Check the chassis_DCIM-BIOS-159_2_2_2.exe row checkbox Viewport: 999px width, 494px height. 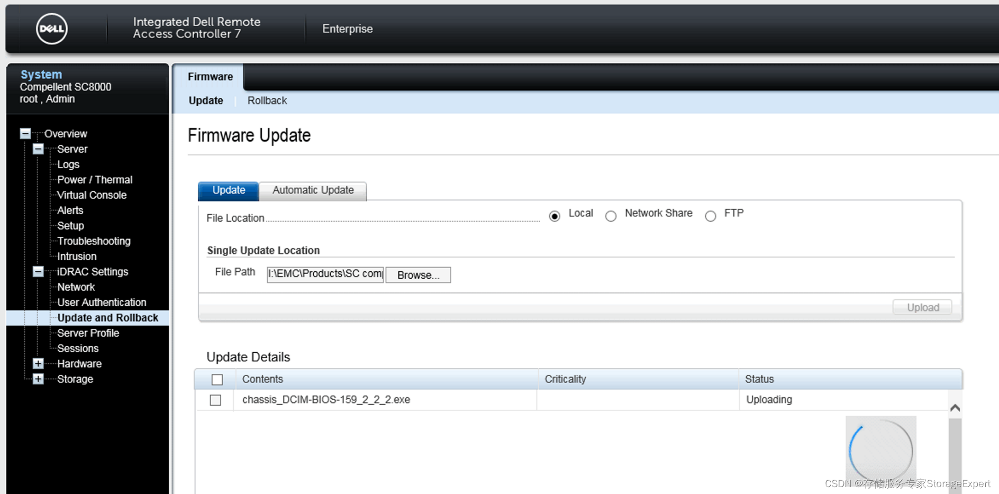coord(215,400)
